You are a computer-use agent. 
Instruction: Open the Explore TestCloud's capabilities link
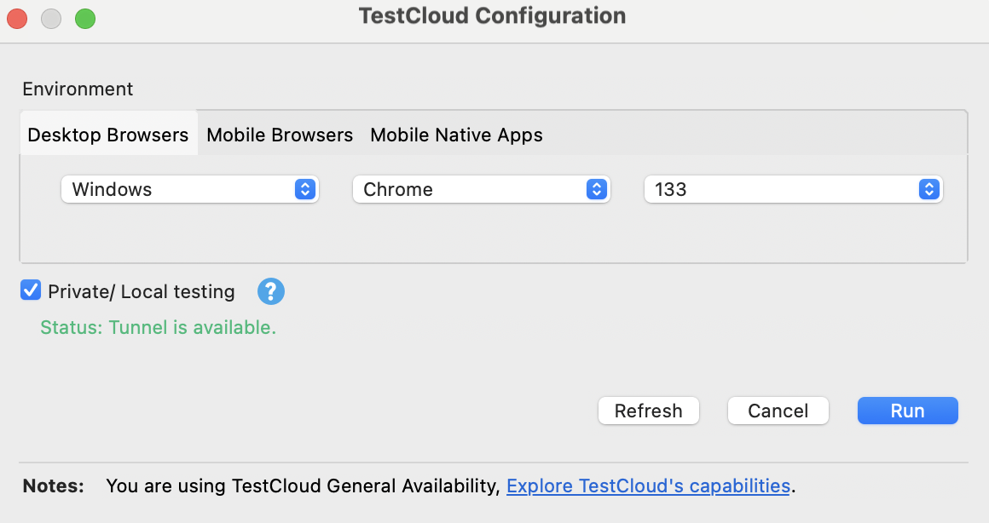click(x=648, y=486)
